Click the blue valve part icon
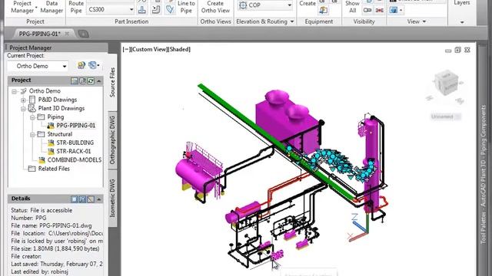492x276 pixels. click(x=170, y=10)
